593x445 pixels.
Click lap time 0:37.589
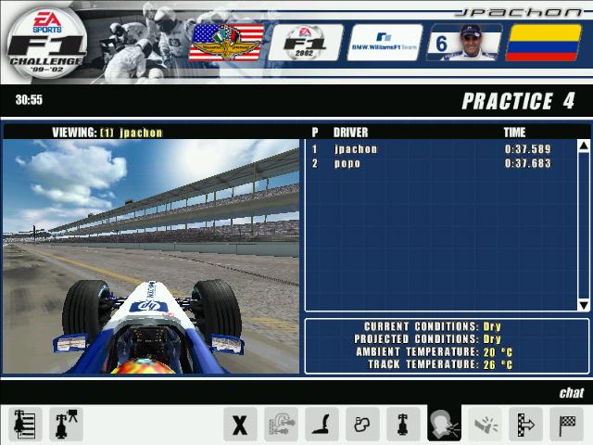click(x=527, y=149)
